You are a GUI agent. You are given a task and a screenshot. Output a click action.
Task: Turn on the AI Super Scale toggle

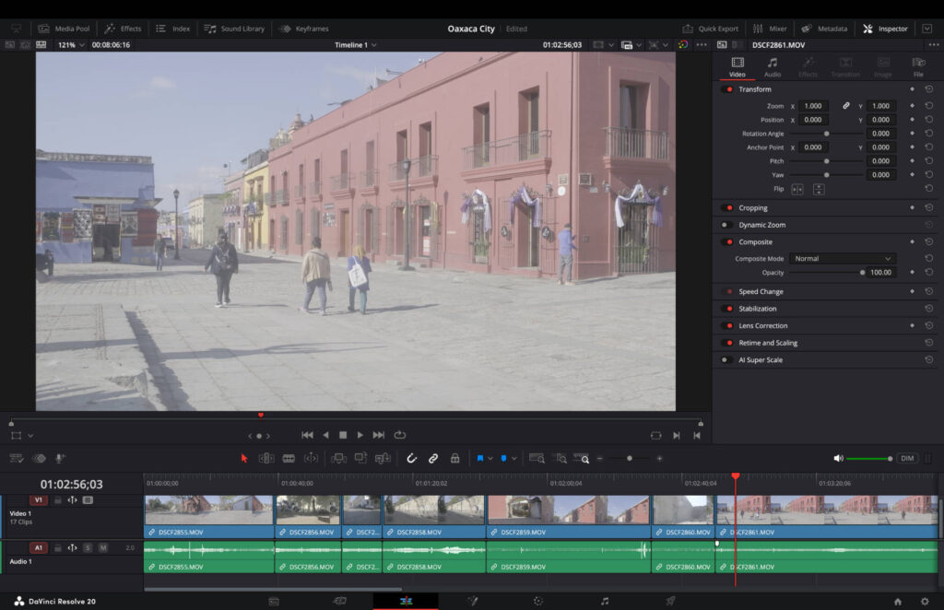pos(727,360)
